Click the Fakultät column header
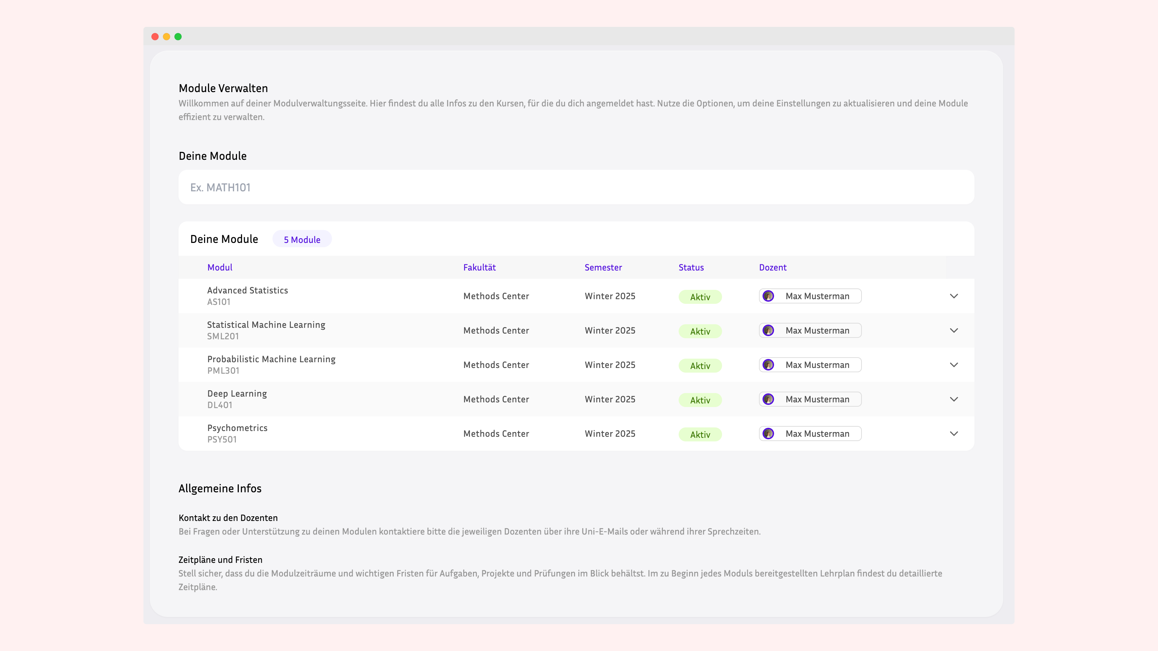The image size is (1158, 651). (480, 267)
